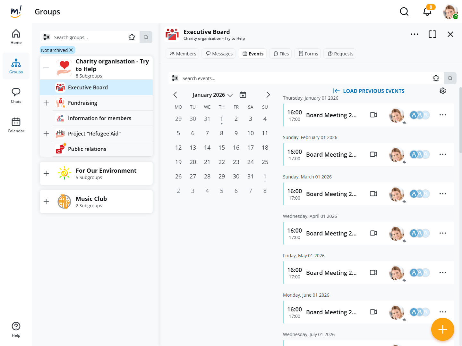This screenshot has height=346, width=462.
Task: Remove the Not archived filter chip
Action: pyautogui.click(x=71, y=50)
